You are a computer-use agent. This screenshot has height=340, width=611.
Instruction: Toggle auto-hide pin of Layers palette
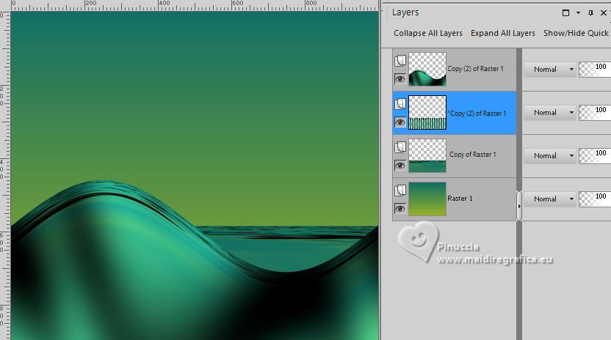[590, 13]
